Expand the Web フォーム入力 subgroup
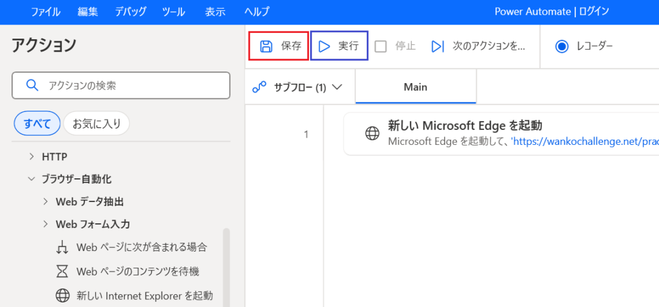This screenshot has width=659, height=307. (x=46, y=225)
